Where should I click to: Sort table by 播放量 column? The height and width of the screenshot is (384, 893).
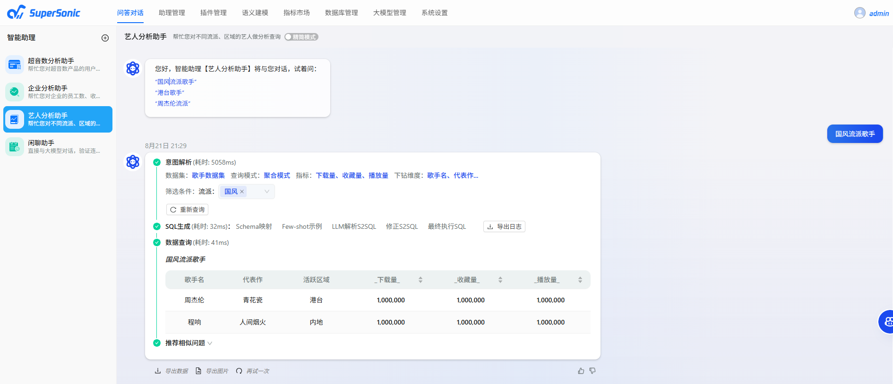coord(580,280)
